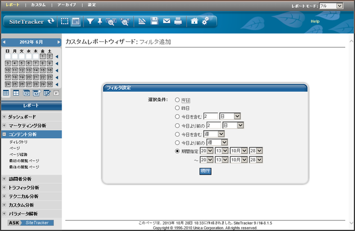Click the Help link
355x231 pixels.
[x=315, y=21]
